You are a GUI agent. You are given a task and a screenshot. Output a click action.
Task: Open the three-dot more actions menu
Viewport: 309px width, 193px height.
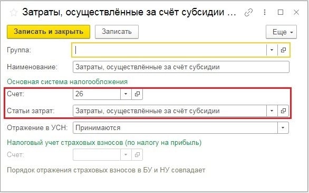(265, 13)
